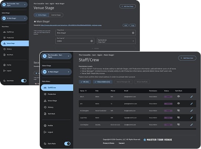Click Copy next to the permalink
The width and height of the screenshot is (201, 149).
click(132, 25)
